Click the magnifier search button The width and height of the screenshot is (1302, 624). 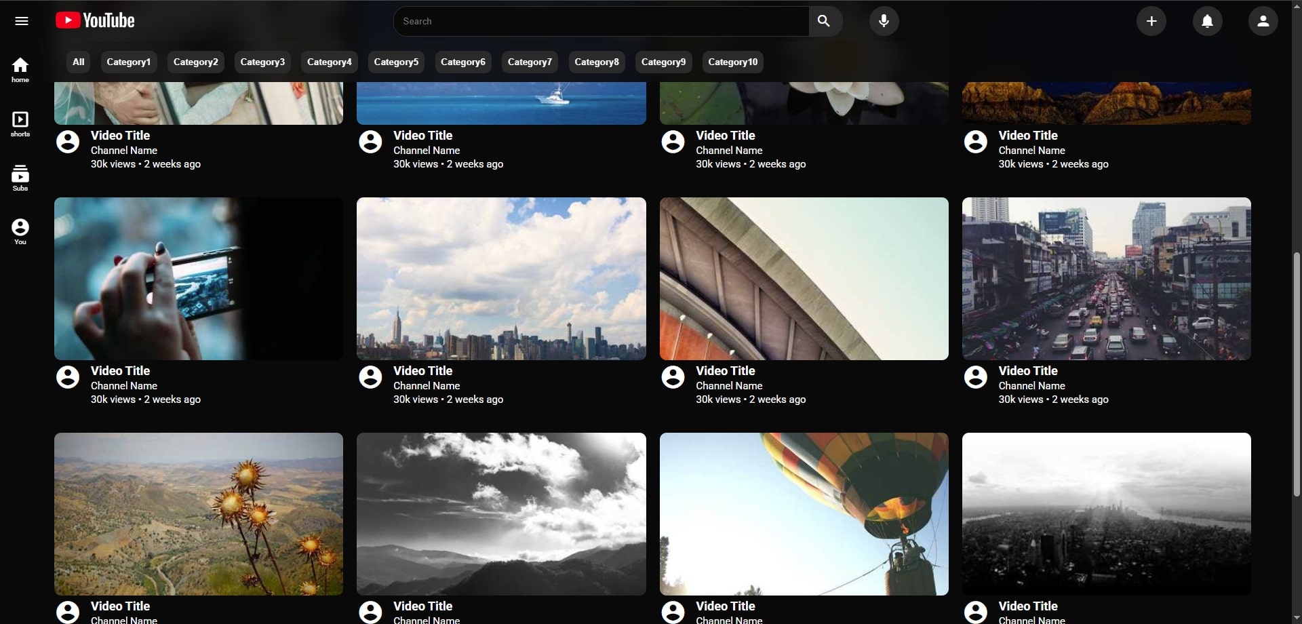click(x=825, y=21)
